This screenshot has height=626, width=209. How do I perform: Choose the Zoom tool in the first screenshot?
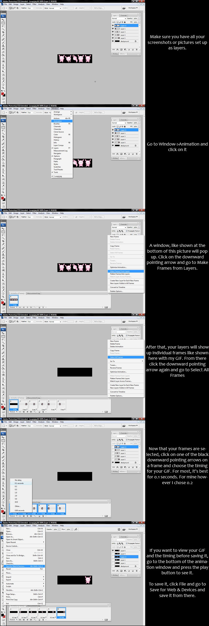pos(3,88)
